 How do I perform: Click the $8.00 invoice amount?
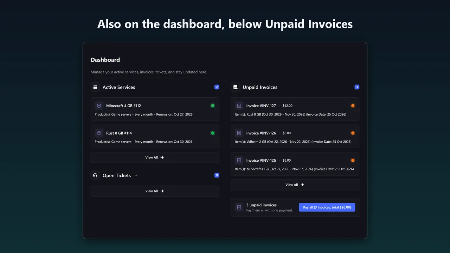click(x=287, y=161)
